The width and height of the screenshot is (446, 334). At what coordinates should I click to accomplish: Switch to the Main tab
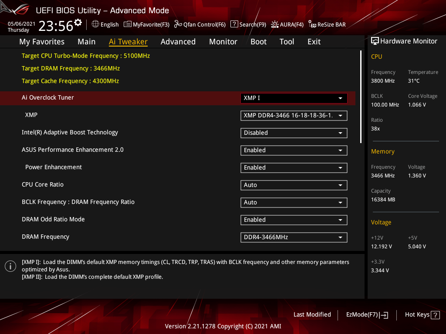pos(87,42)
